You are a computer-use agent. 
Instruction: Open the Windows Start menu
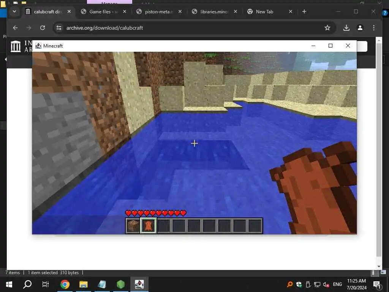click(x=9, y=284)
